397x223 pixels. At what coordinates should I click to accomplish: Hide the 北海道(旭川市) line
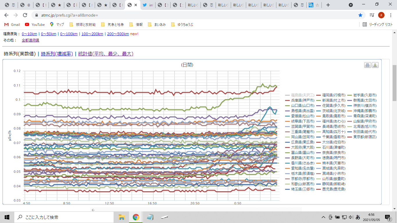click(362, 127)
